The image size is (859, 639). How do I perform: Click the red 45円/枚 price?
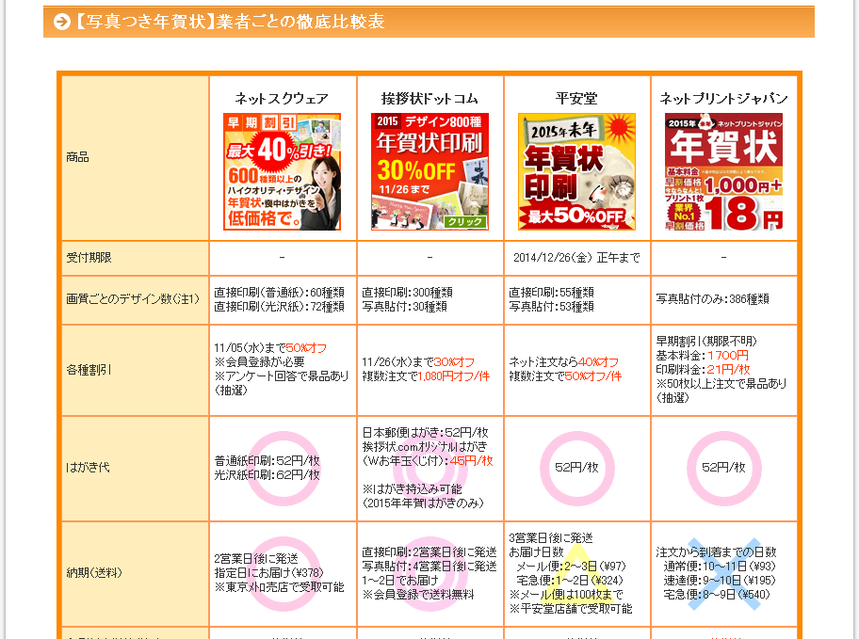click(x=472, y=461)
